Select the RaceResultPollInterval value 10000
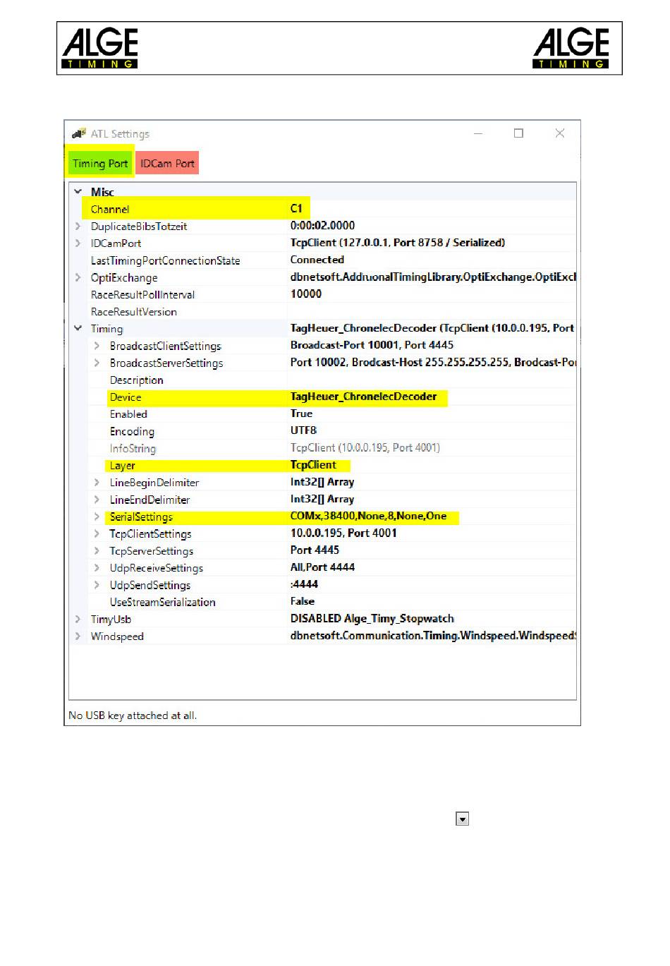This screenshot has width=670, height=966. point(306,294)
